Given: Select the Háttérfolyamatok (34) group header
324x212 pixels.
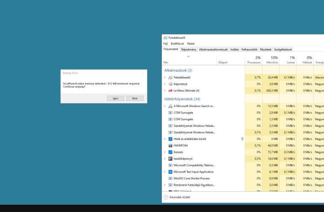Looking at the screenshot, I should click(182, 99).
